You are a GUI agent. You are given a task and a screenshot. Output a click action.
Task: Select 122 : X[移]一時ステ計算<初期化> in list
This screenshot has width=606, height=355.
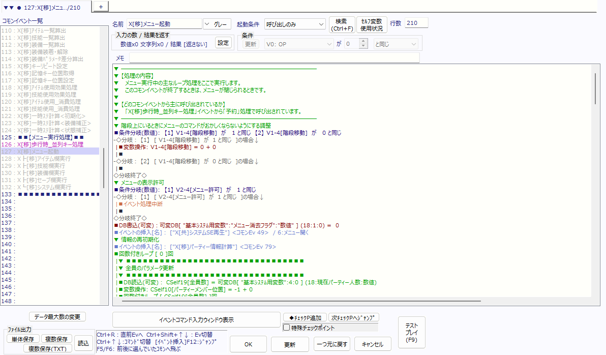50,116
